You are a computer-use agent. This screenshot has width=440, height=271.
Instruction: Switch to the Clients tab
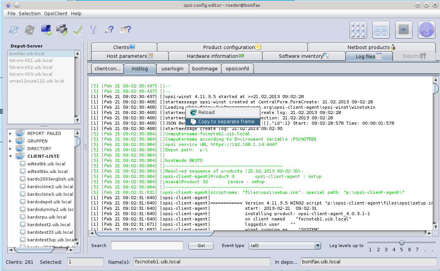coord(124,47)
